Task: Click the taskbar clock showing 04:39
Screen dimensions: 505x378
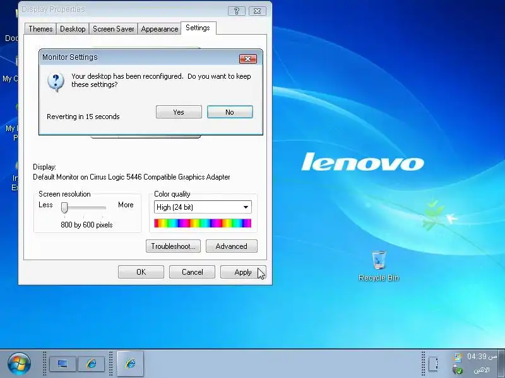Action: coord(482,357)
